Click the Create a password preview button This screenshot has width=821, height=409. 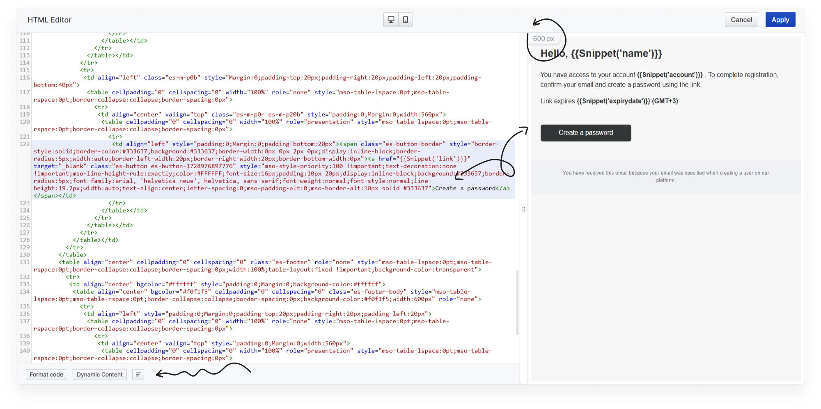pyautogui.click(x=585, y=133)
